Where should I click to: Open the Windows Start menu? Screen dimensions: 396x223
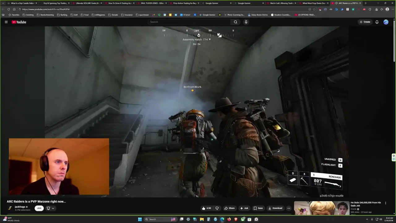click(x=140, y=219)
